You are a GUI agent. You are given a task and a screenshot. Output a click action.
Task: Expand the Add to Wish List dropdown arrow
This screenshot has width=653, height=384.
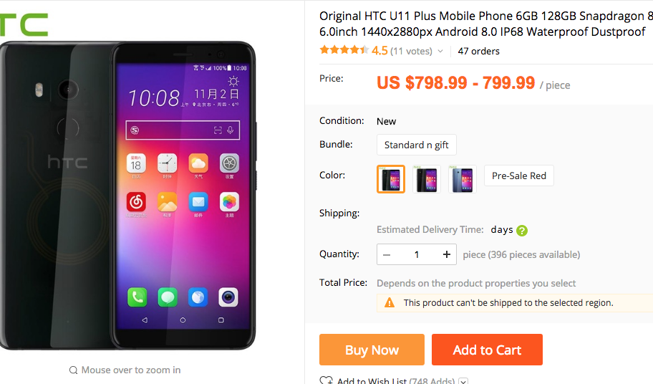pos(463,381)
